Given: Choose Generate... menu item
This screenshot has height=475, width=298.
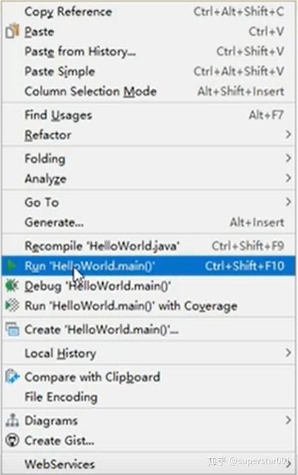Looking at the screenshot, I should 149,222.
